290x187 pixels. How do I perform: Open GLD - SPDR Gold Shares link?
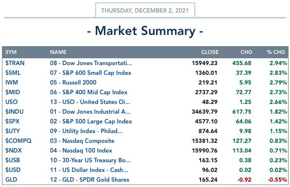pos(89,180)
